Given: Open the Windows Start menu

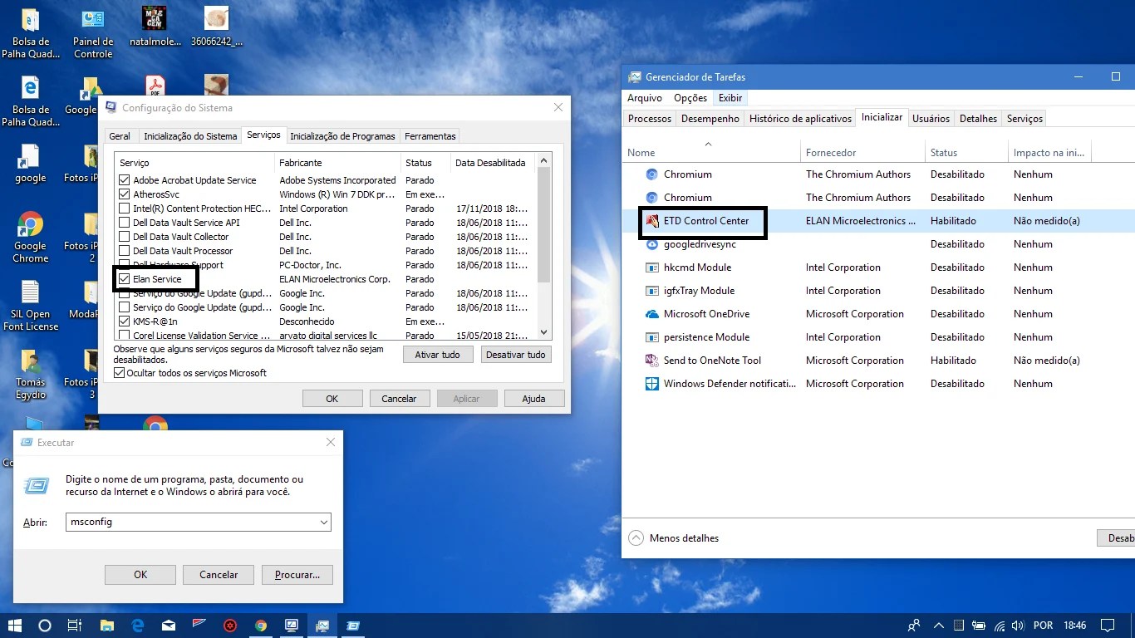Looking at the screenshot, I should [x=14, y=626].
